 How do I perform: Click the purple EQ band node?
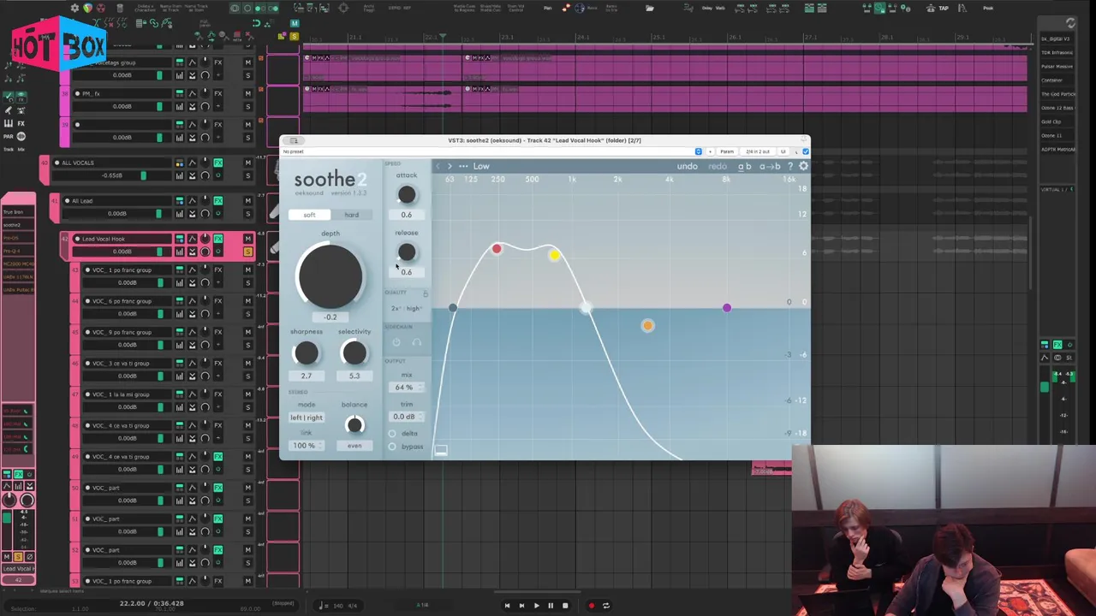727,308
